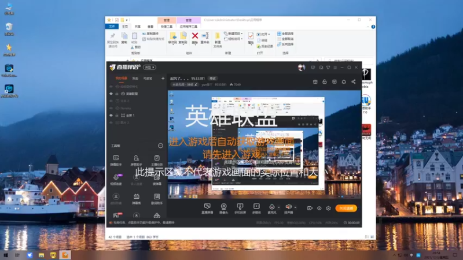Click 反向选择 in Explorer ribbon
463x260 pixels.
[285, 44]
